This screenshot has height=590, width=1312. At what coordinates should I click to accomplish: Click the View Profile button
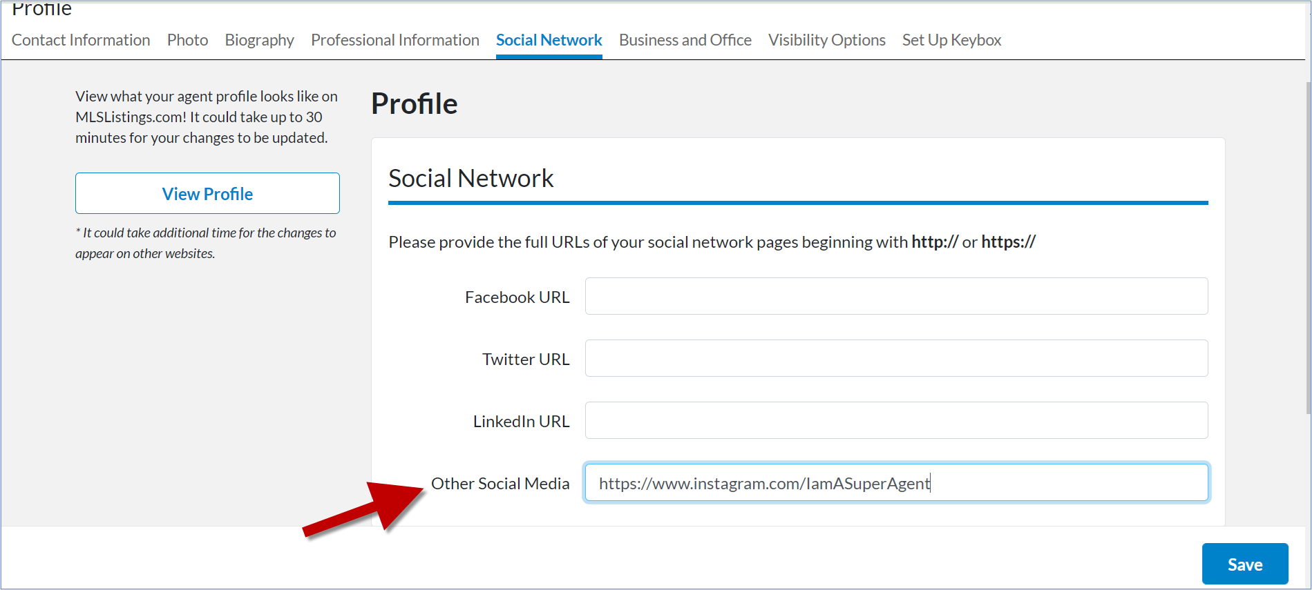(207, 193)
